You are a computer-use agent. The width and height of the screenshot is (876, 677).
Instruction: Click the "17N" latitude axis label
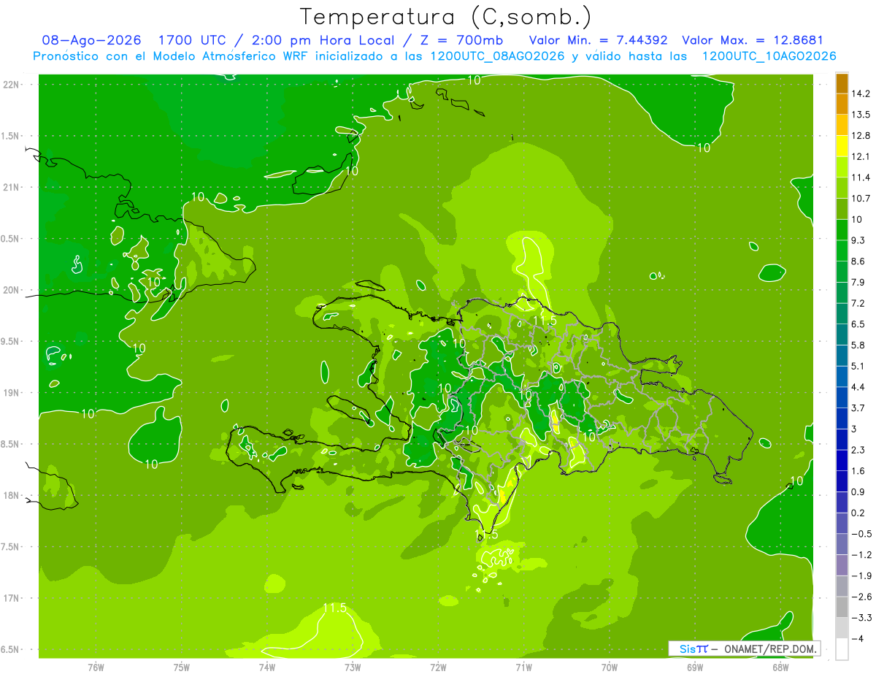pyautogui.click(x=12, y=598)
